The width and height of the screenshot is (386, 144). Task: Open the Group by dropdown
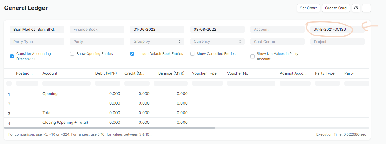[x=157, y=42]
